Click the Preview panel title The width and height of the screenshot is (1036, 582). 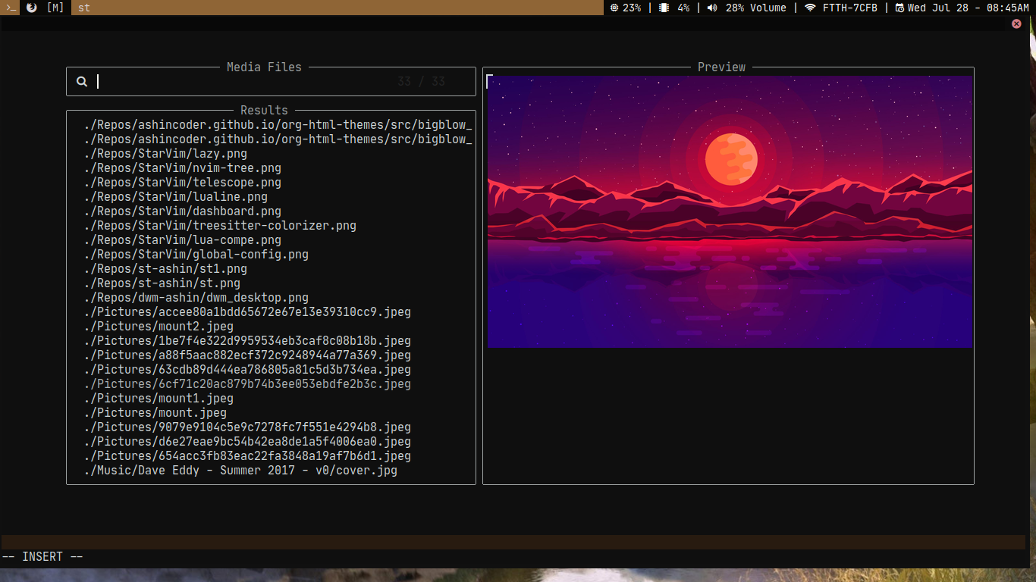tap(721, 67)
